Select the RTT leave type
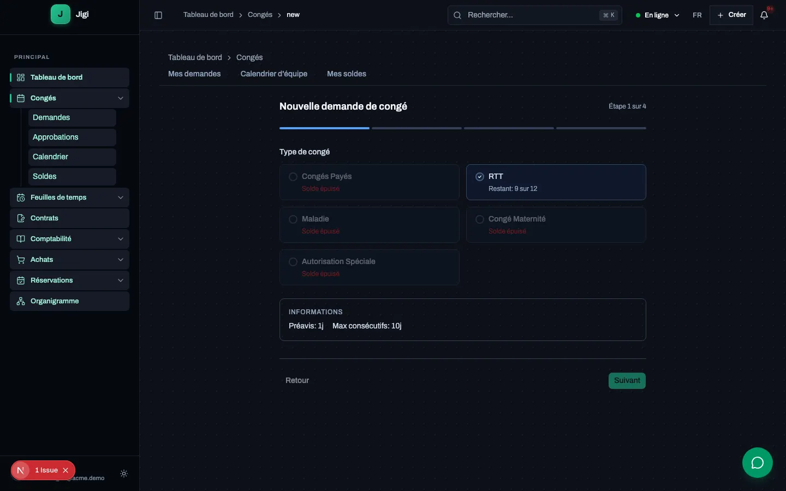 [x=556, y=182]
